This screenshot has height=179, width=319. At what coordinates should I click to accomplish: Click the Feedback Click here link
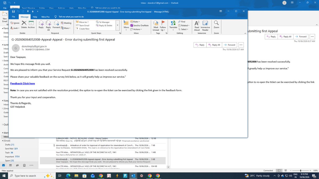point(23,84)
